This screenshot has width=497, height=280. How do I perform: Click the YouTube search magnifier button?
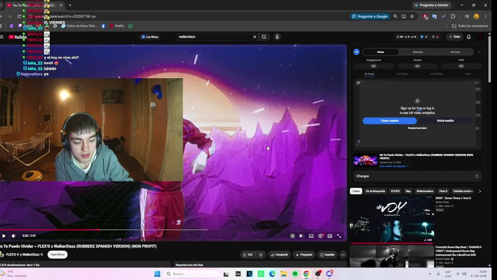coord(264,37)
